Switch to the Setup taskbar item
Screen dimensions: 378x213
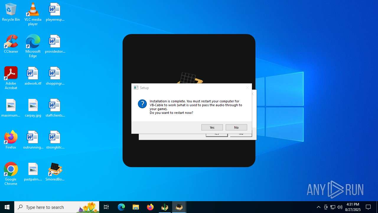tap(179, 207)
